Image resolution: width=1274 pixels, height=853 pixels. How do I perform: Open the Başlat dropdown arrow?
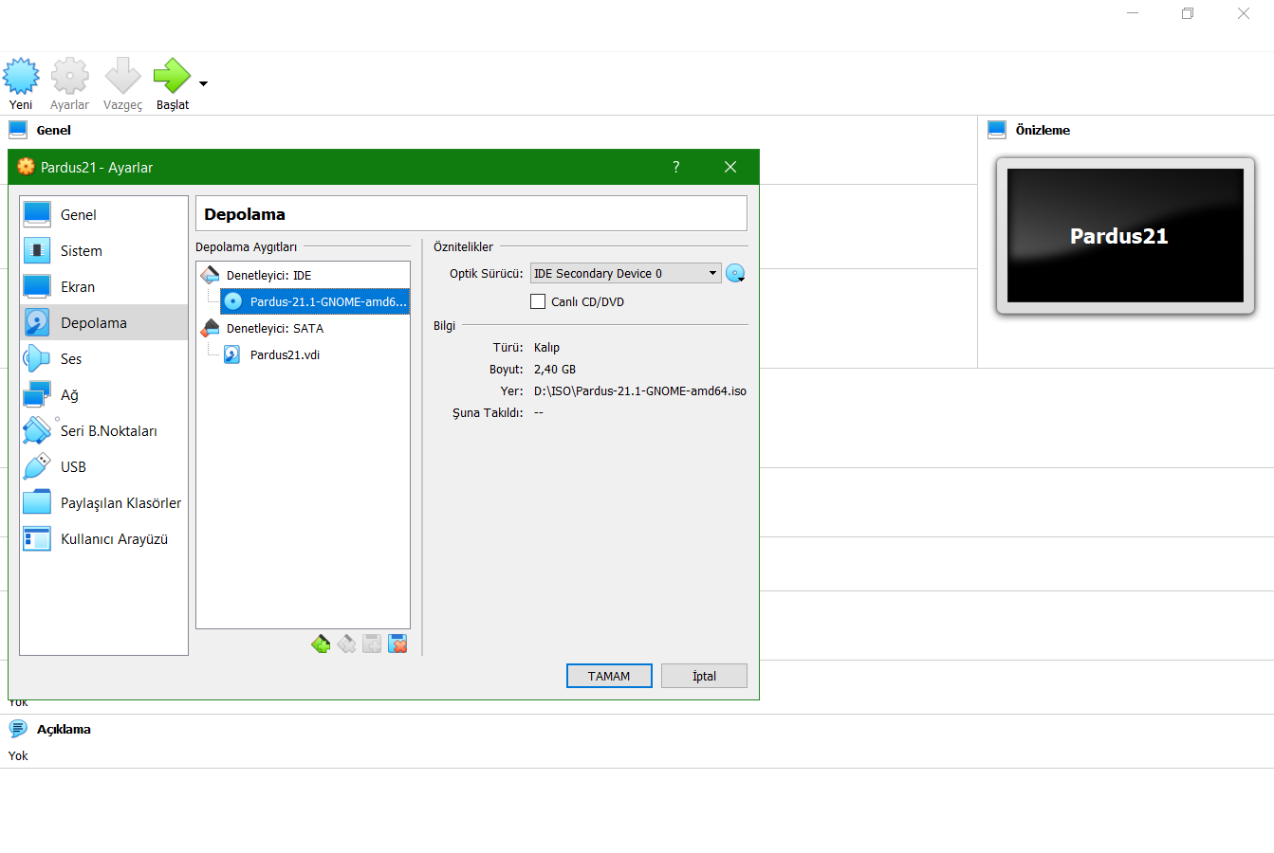coord(203,83)
